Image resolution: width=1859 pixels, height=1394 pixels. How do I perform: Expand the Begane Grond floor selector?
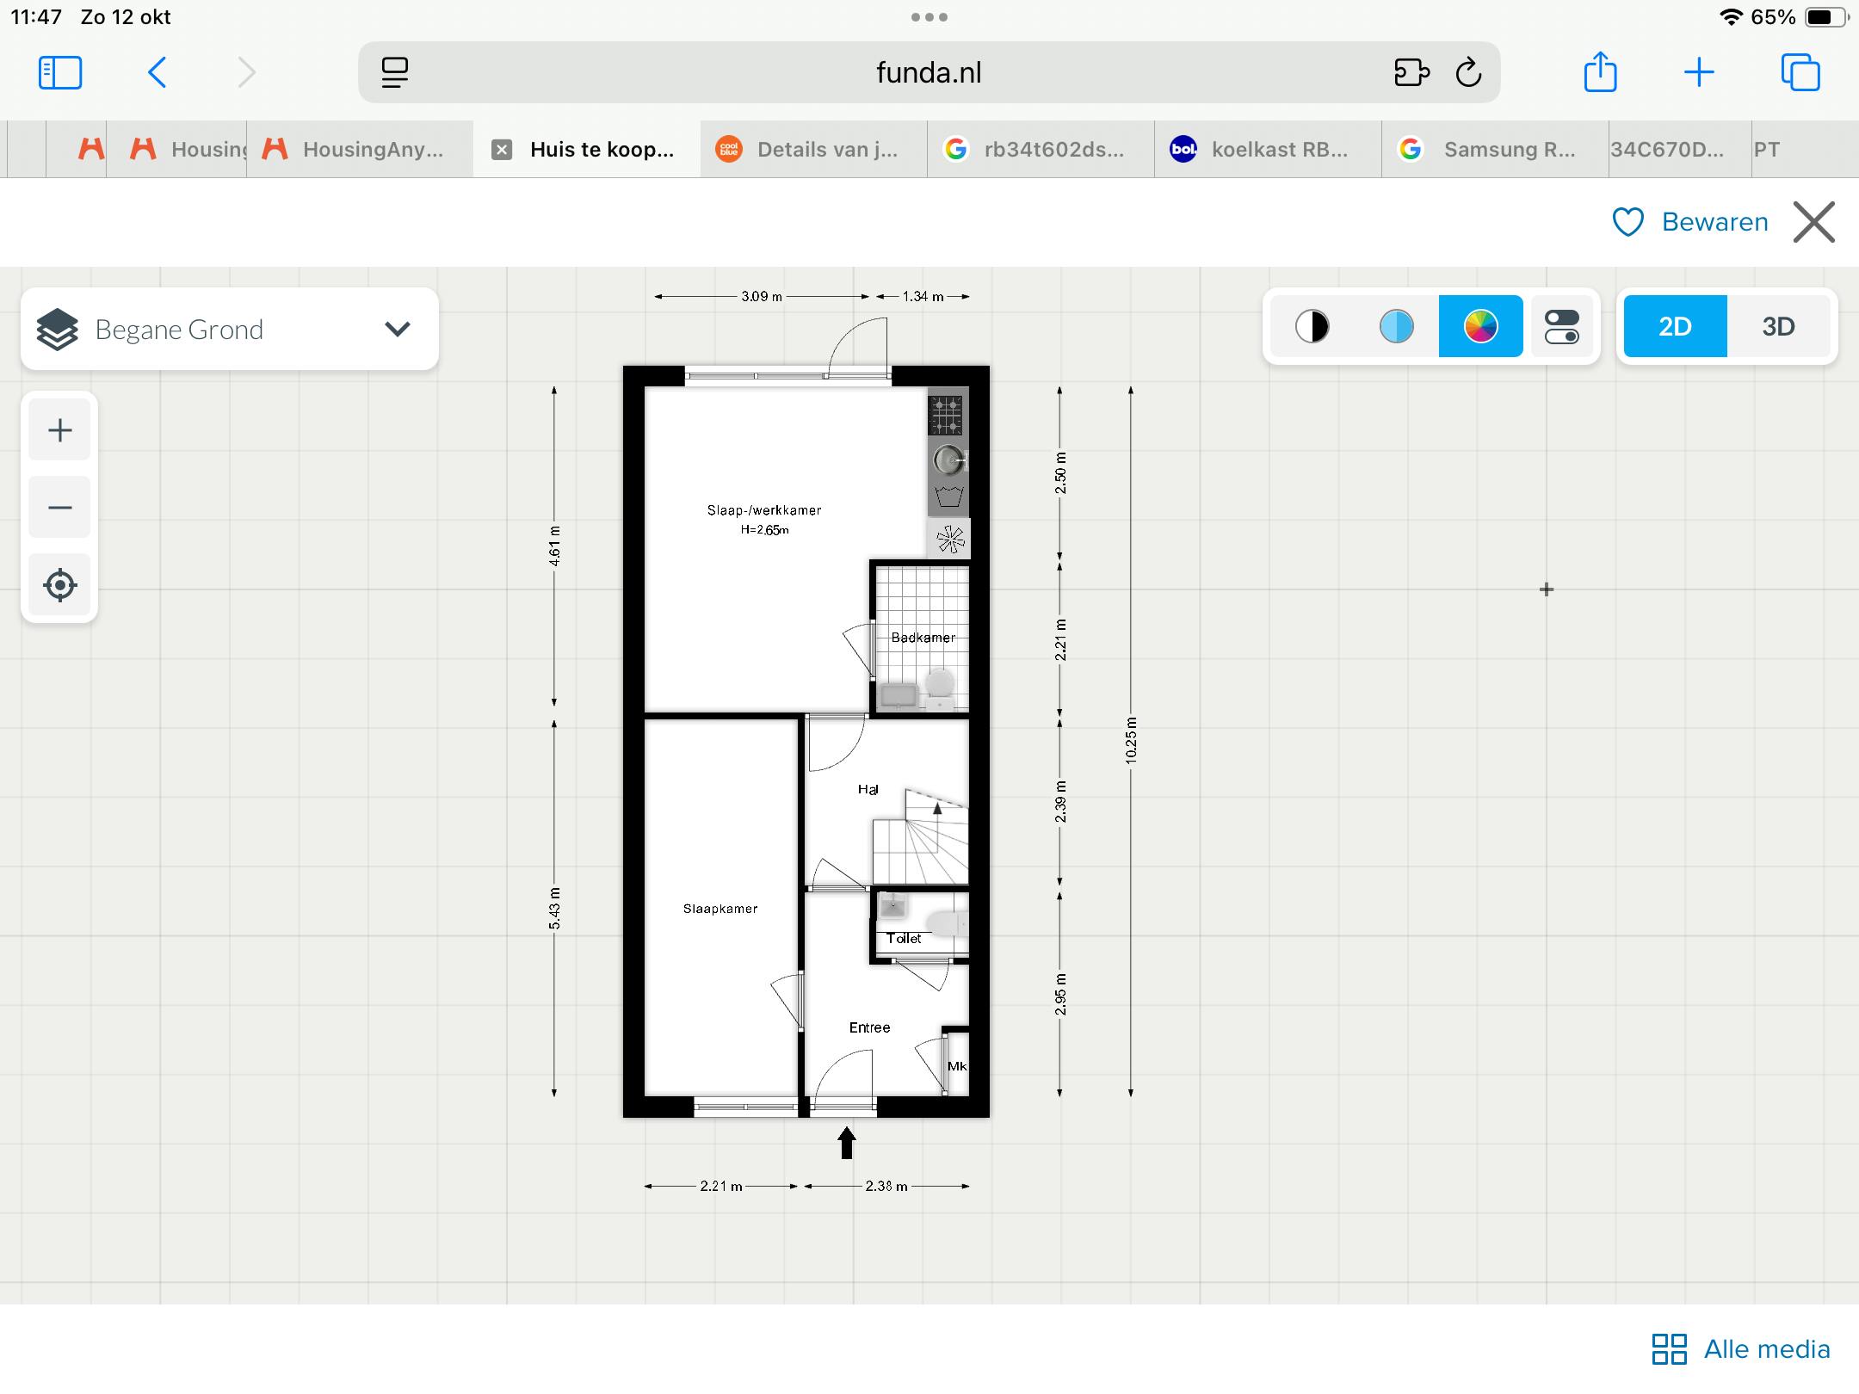(x=396, y=328)
